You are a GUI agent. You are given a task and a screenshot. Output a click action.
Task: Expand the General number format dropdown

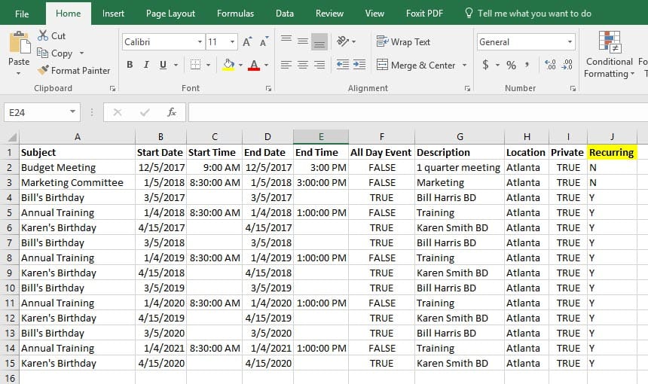tap(569, 42)
